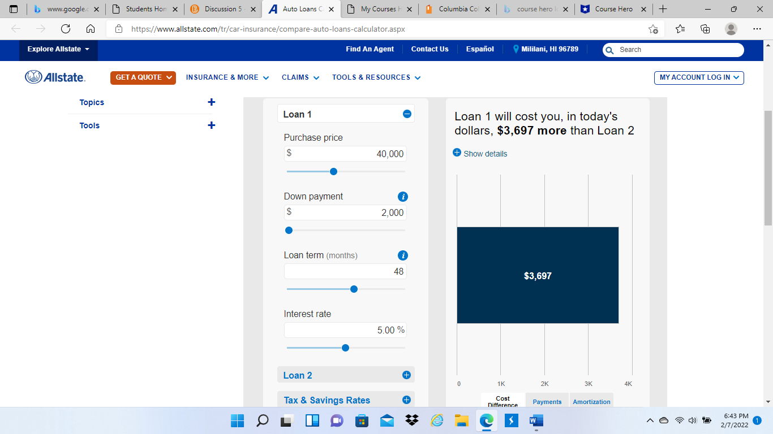This screenshot has height=434, width=773.
Task: Click the Down payment info icon
Action: pyautogui.click(x=403, y=197)
